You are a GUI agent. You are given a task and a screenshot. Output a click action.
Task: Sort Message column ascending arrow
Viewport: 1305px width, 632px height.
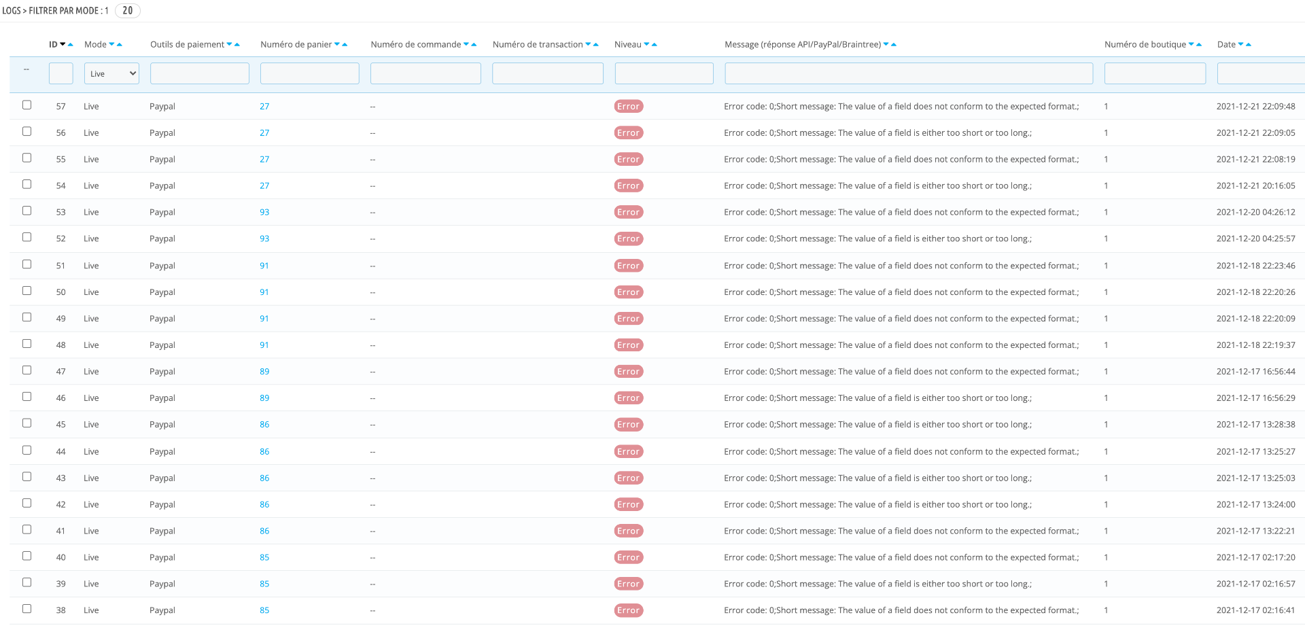pyautogui.click(x=894, y=44)
